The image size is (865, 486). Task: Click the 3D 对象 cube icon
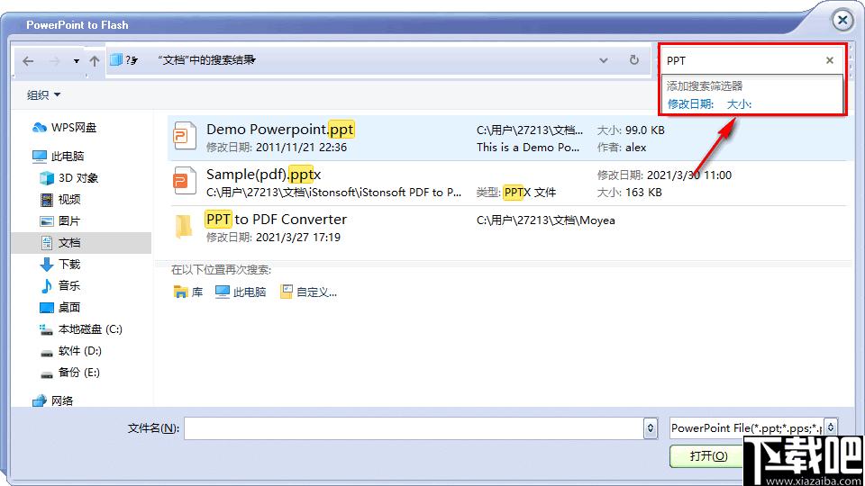tap(47, 178)
